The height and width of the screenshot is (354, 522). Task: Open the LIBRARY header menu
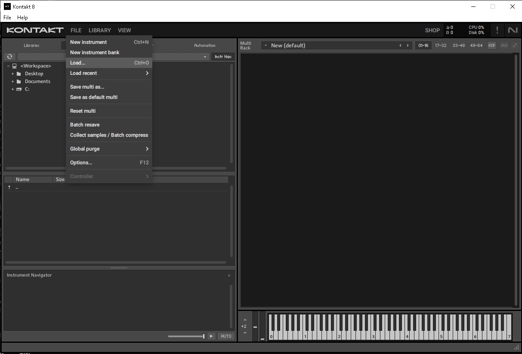tap(100, 30)
